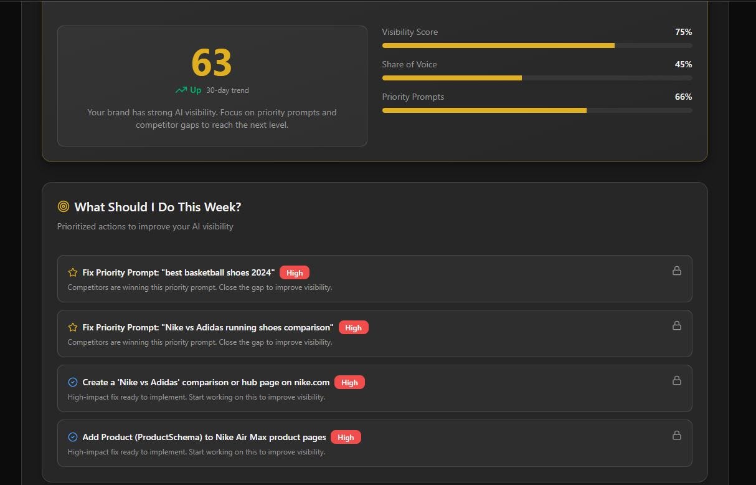Click the High badge on hub page action
This screenshot has height=485, width=756.
coord(349,382)
